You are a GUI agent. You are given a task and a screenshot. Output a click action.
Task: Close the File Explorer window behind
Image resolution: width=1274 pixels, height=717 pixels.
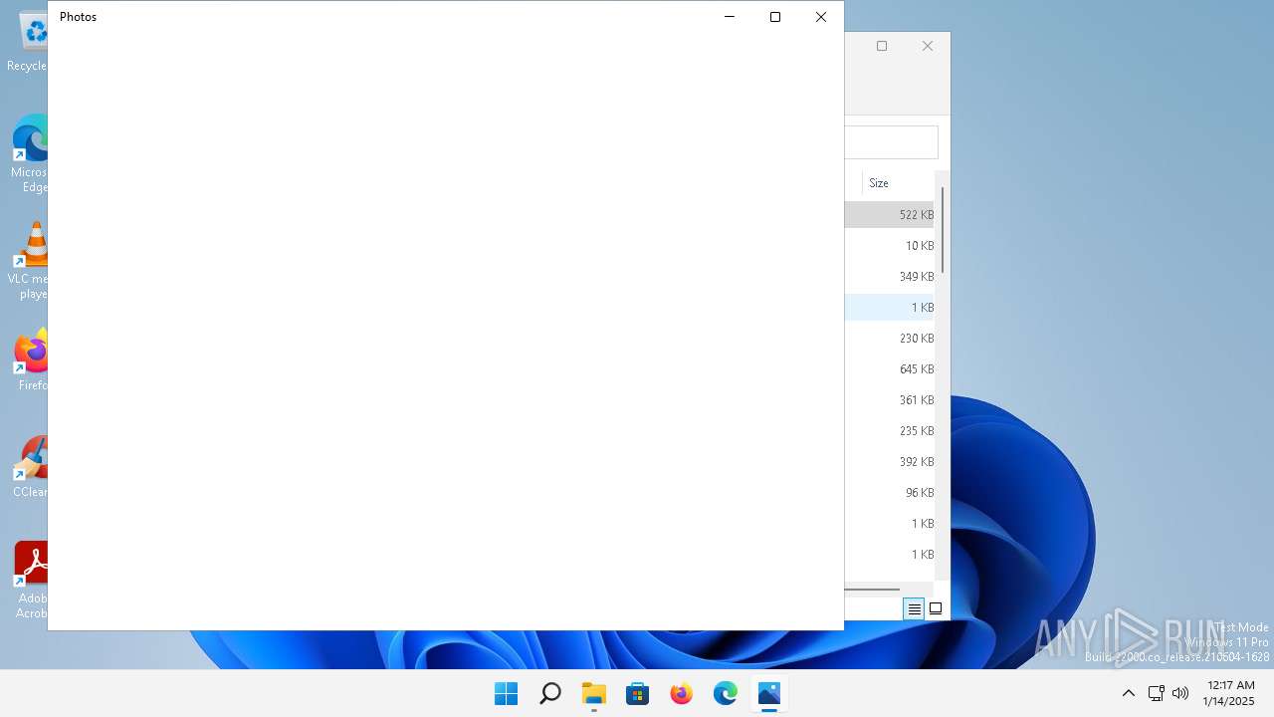[x=928, y=46]
